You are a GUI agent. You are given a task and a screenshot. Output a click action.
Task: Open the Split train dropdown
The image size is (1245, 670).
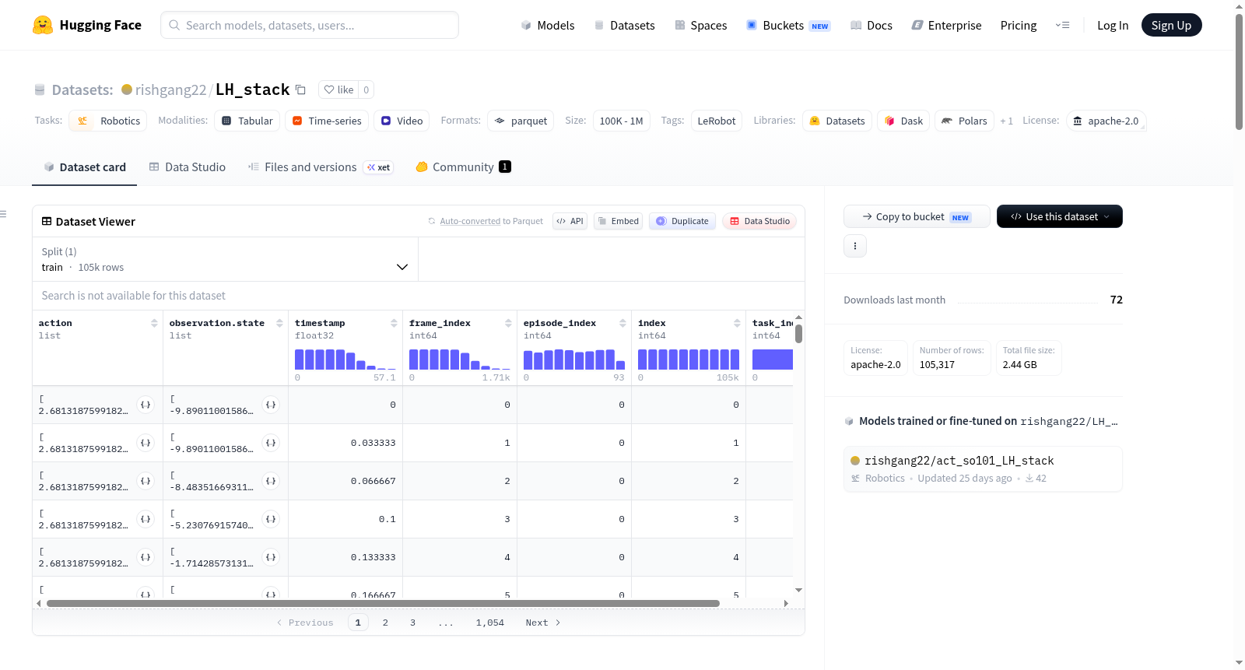tap(225, 259)
